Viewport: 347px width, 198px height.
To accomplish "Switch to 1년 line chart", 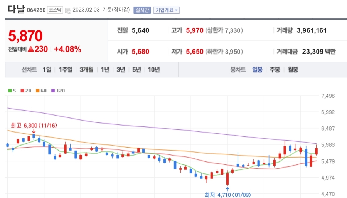I will point(105,70).
